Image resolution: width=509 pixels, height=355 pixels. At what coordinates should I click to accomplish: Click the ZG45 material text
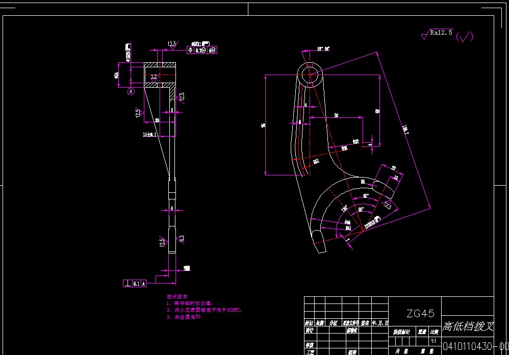pyautogui.click(x=420, y=313)
